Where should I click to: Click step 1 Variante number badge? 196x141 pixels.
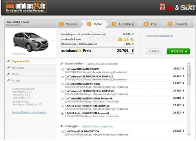click(62, 24)
